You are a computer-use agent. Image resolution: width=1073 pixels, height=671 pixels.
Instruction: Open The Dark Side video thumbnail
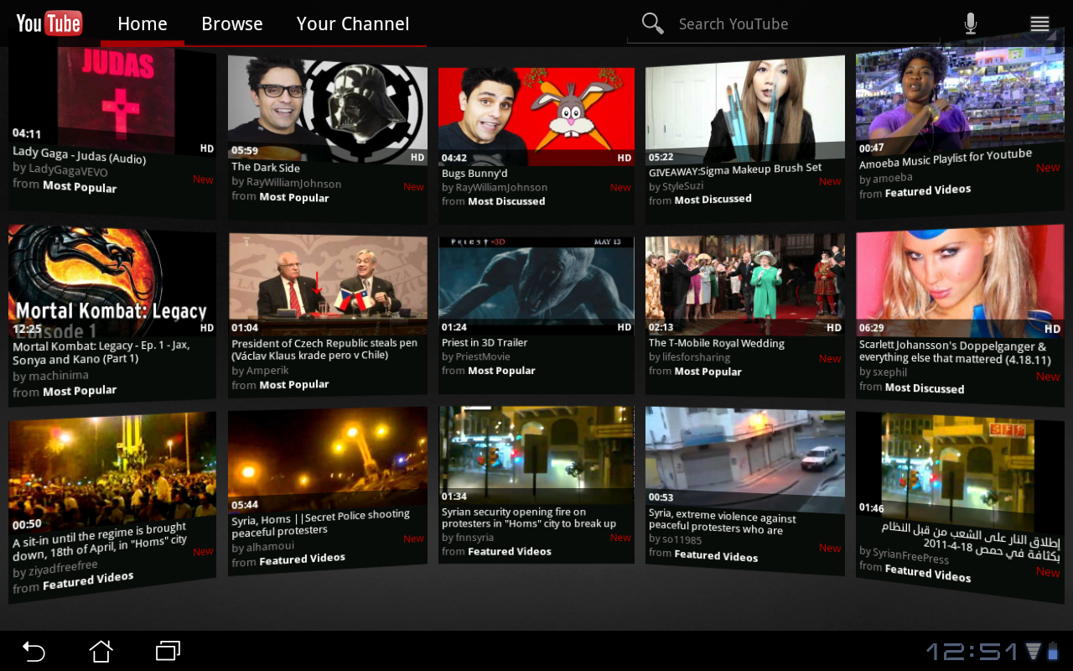pyautogui.click(x=328, y=109)
